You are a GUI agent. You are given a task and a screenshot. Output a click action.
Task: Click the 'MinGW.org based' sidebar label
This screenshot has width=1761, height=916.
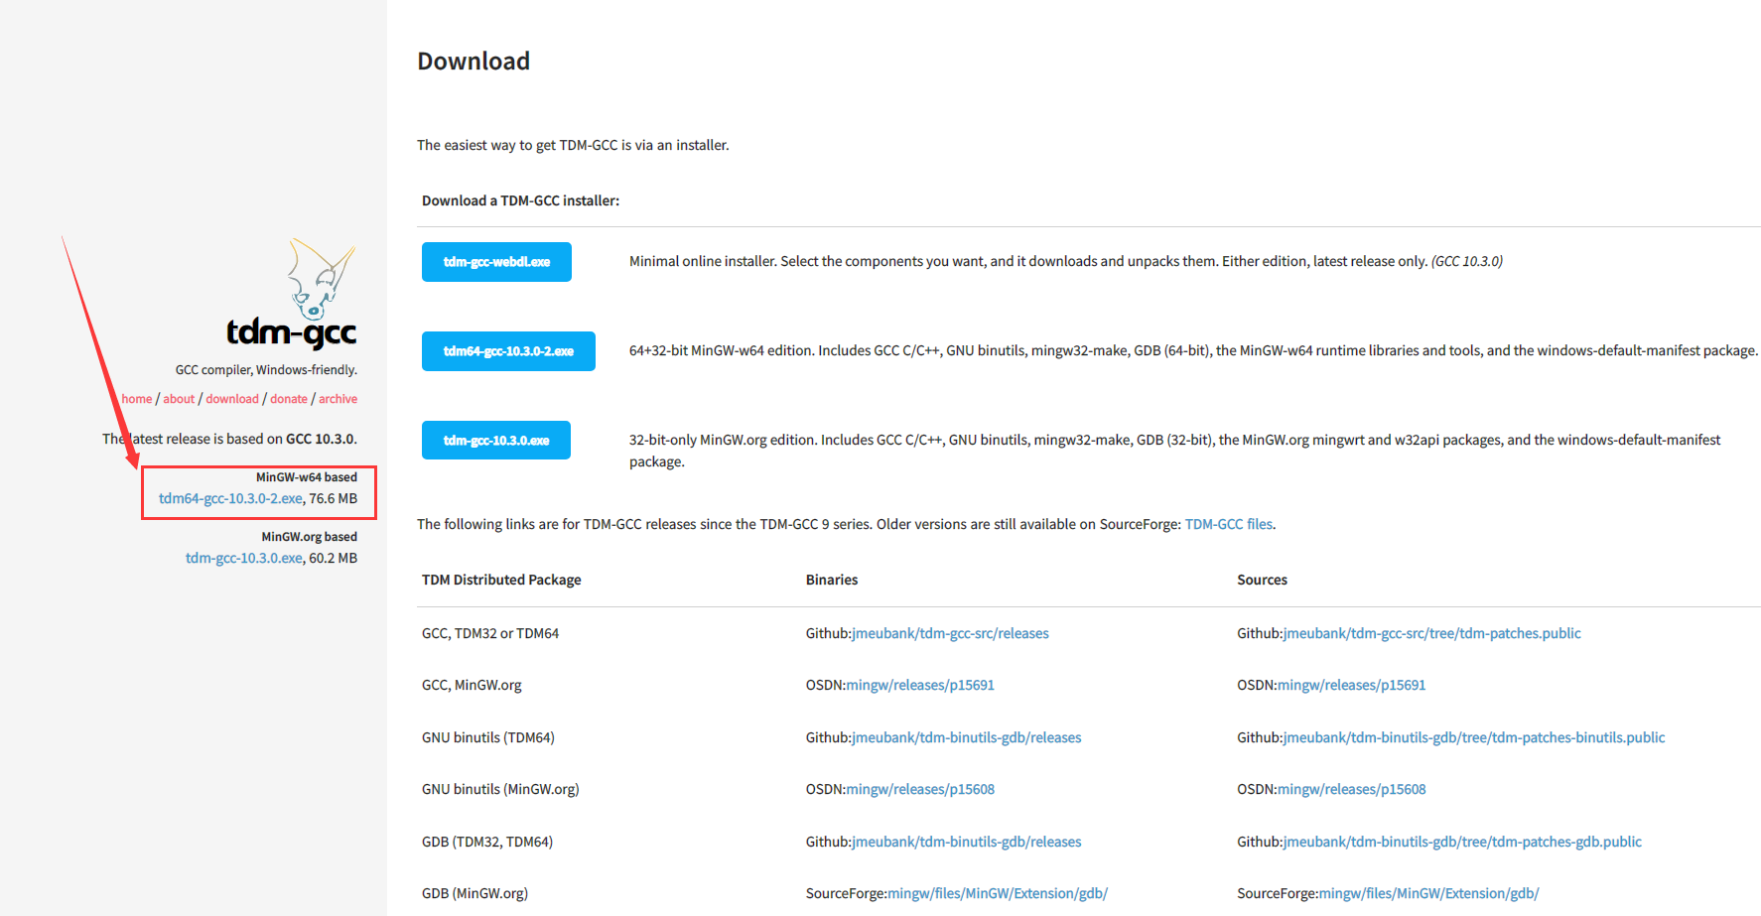310,537
